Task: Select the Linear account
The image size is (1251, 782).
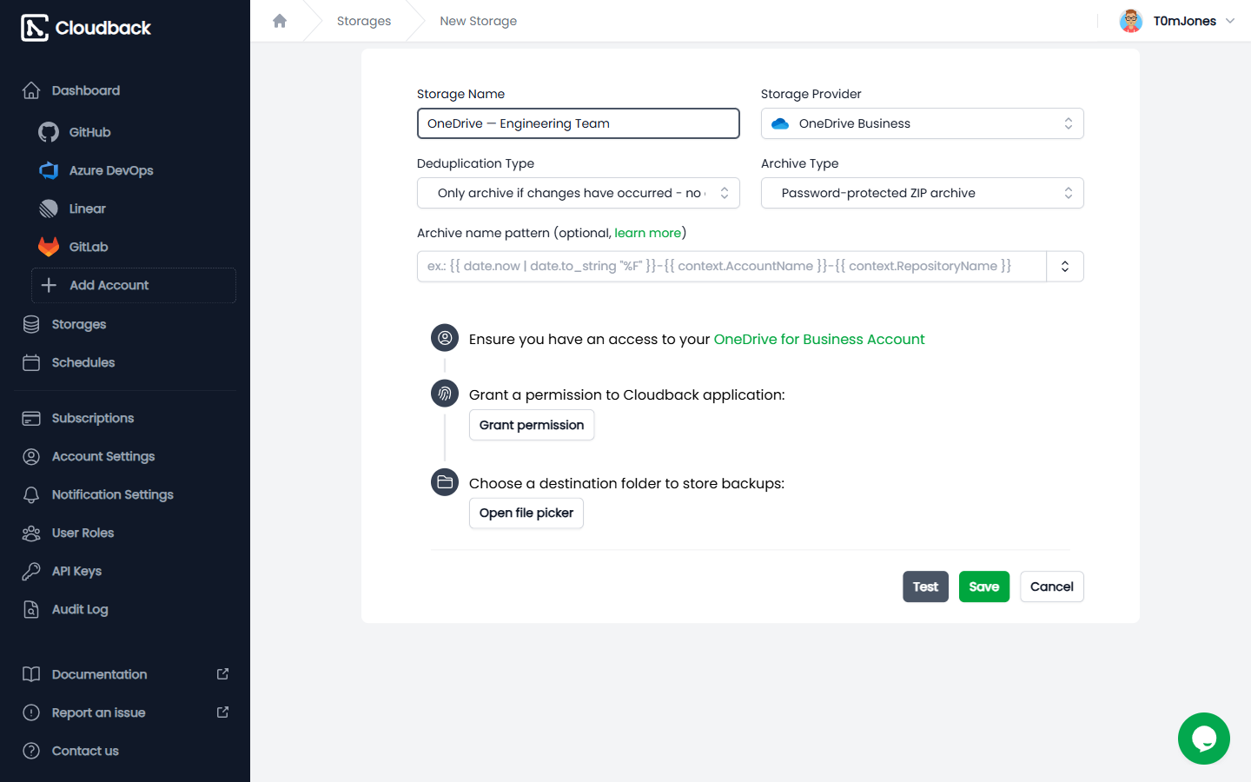Action: [x=87, y=209]
